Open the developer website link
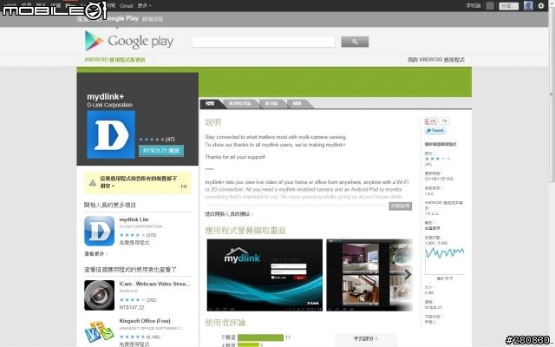 [x=227, y=214]
